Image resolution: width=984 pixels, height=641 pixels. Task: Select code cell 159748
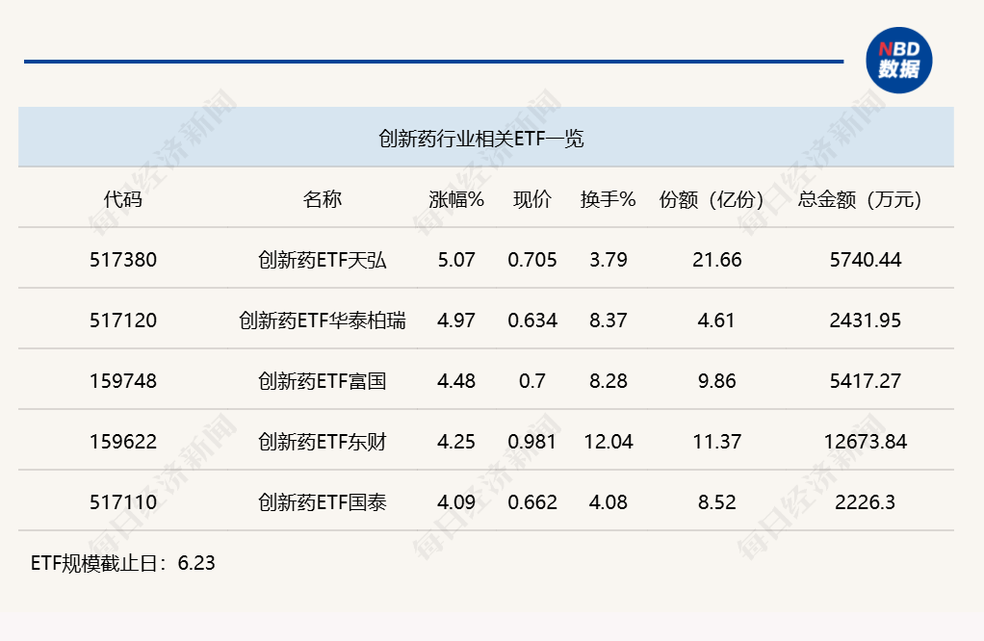pos(123,381)
